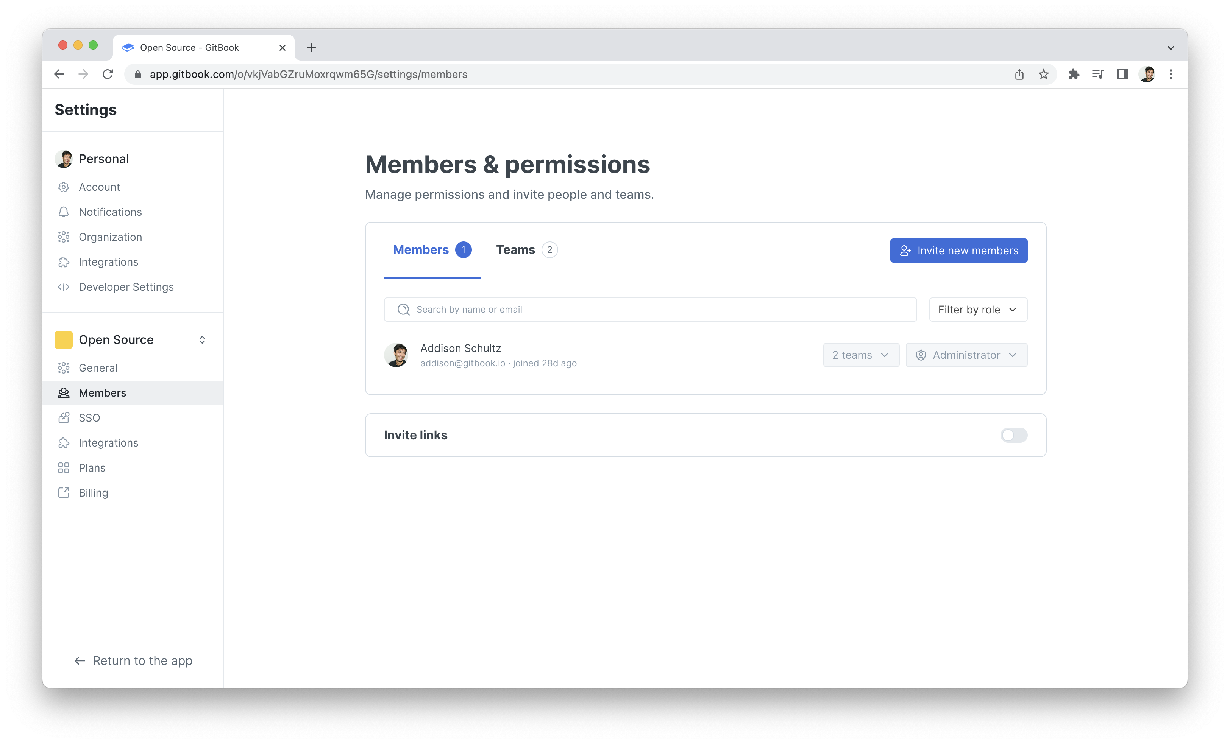Bookmark this page with the star icon
The height and width of the screenshot is (744, 1230).
(x=1043, y=74)
